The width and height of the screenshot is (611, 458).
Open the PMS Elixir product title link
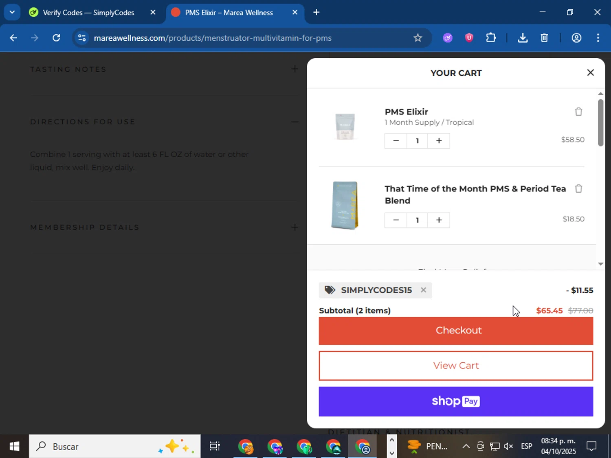pyautogui.click(x=406, y=112)
